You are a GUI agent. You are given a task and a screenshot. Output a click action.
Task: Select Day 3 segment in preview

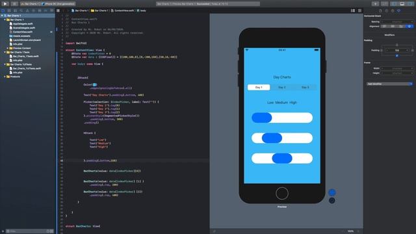click(x=305, y=87)
